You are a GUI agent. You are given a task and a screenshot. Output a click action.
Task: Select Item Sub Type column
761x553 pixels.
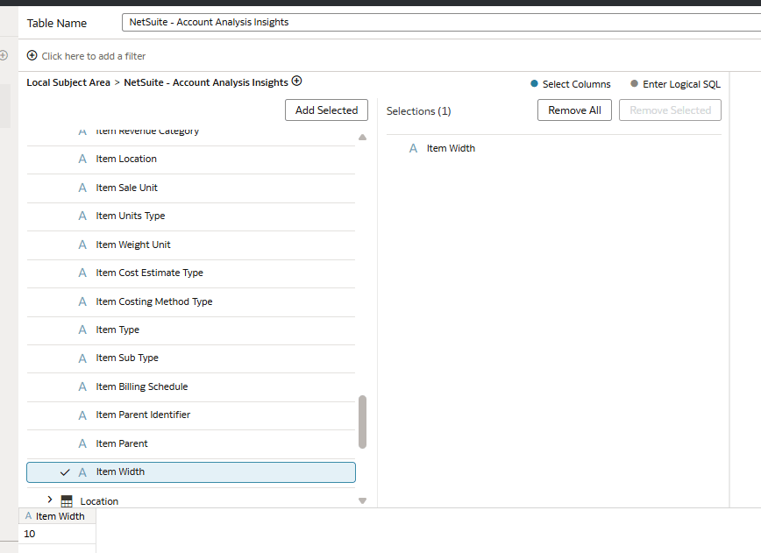(191, 358)
